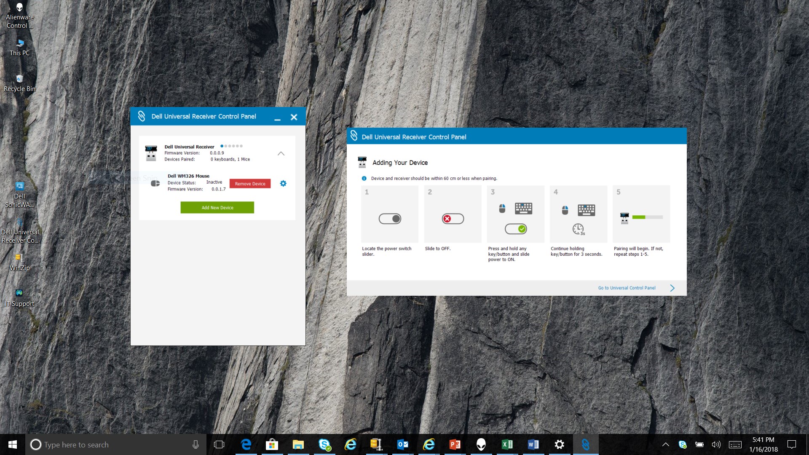
Task: Click the Dell Universal Receiver USB dongle icon
Action: coord(151,153)
